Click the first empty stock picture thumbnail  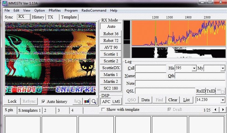pyautogui.click(x=23, y=125)
